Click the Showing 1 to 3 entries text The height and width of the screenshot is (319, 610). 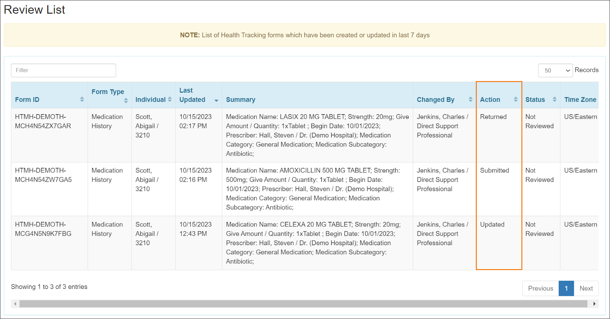point(49,287)
